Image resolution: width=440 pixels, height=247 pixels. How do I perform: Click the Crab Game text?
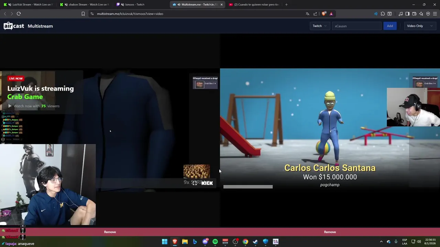[25, 97]
